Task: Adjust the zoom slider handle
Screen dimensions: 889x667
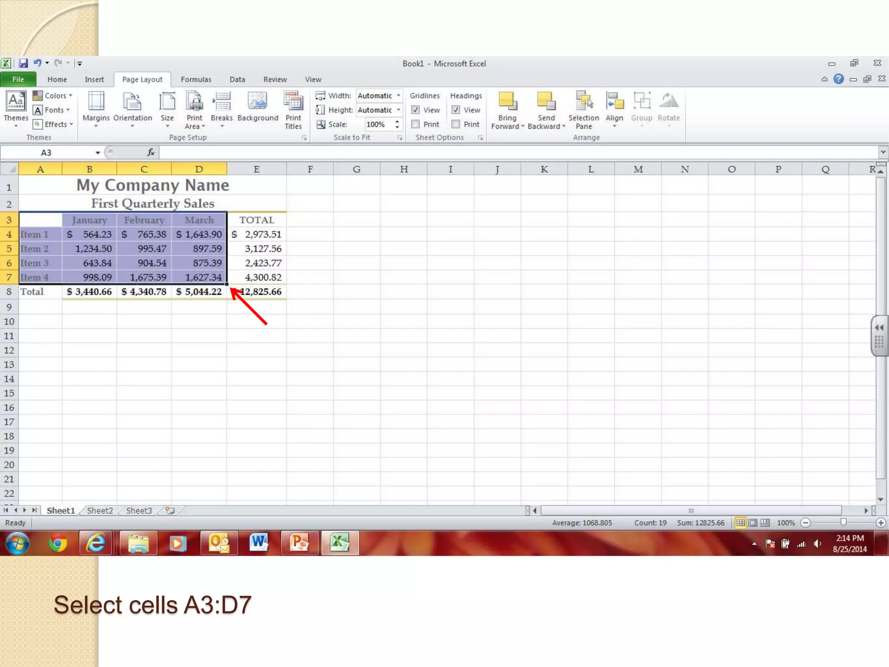Action: tap(843, 522)
